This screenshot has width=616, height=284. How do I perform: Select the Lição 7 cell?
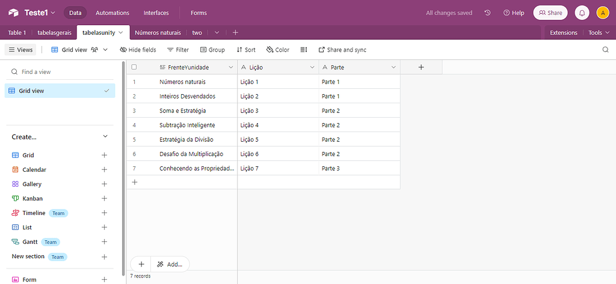(278, 168)
